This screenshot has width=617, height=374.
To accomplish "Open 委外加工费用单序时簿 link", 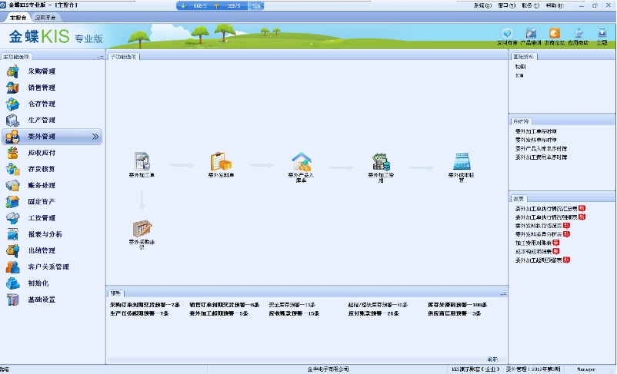I will [x=541, y=157].
